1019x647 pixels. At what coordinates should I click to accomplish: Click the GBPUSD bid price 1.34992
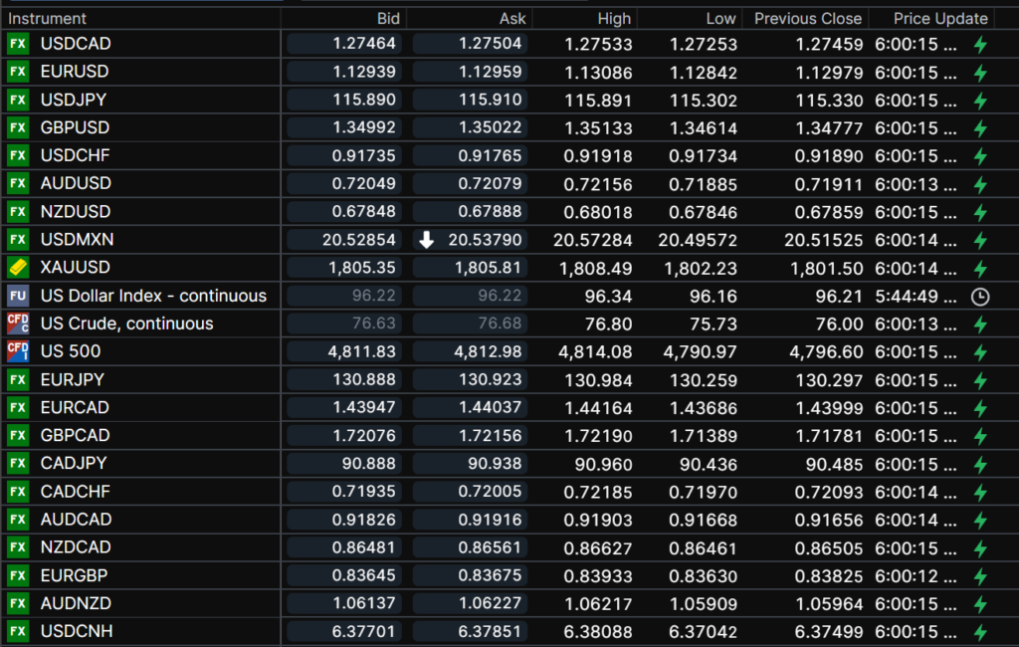[x=364, y=127]
